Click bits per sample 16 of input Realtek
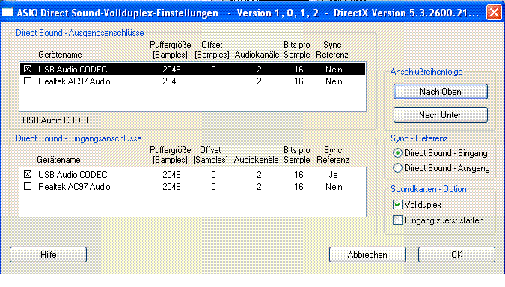The image size is (505, 287). (299, 187)
